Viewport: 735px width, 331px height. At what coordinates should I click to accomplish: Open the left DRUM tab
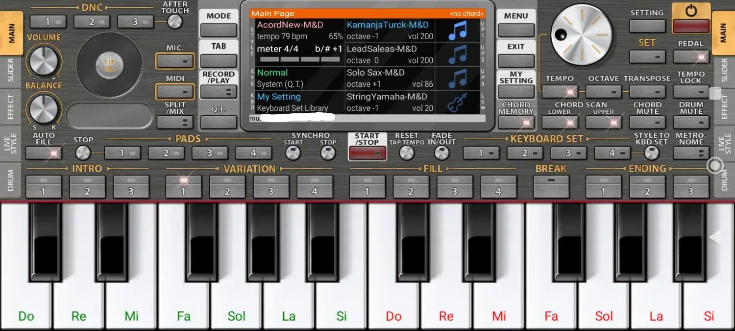click(x=11, y=180)
